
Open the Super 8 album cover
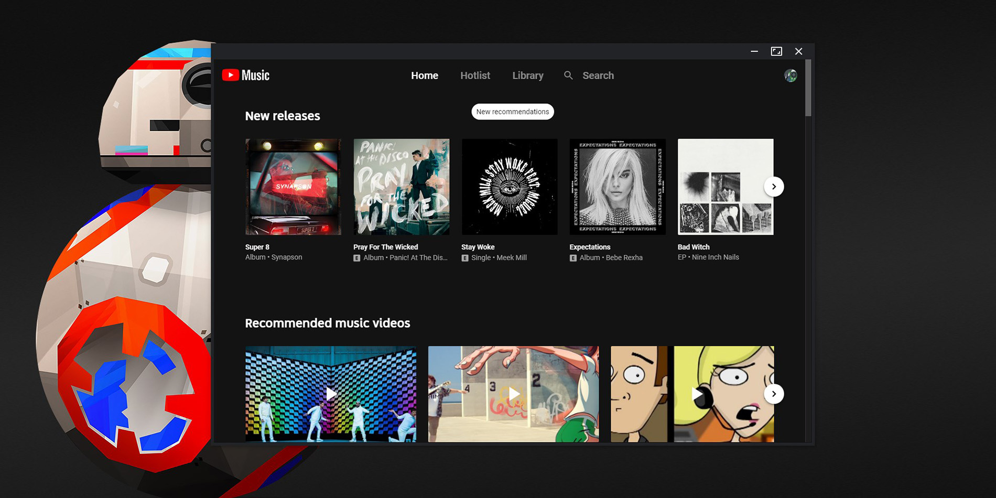click(293, 187)
